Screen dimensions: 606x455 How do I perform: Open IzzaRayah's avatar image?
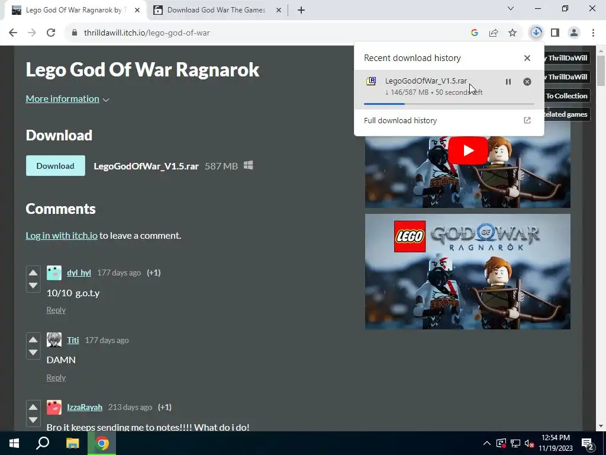click(x=54, y=407)
